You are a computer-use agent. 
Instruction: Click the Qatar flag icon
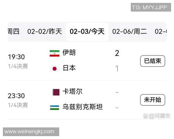(x=55, y=92)
